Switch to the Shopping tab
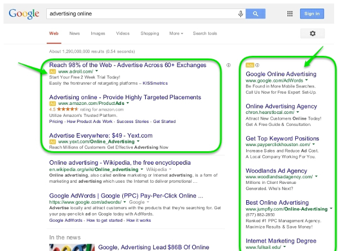The width and height of the screenshot is (338, 251). [150, 33]
